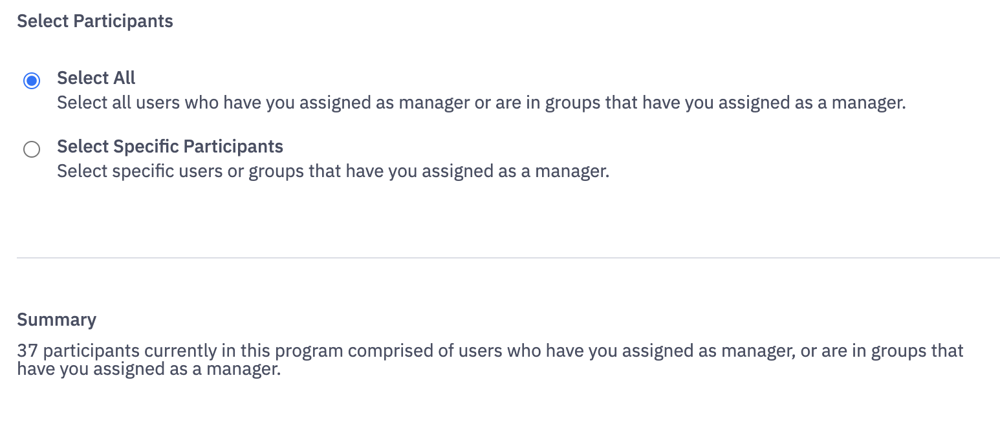Click the word "All" in the first option label
The width and height of the screenshot is (1000, 433).
point(124,78)
